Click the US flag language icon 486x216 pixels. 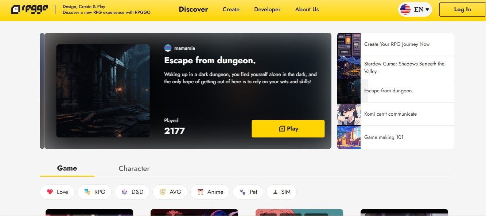(x=405, y=9)
